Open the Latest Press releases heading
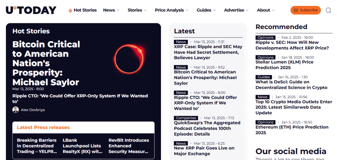337x160 pixels. [43, 127]
